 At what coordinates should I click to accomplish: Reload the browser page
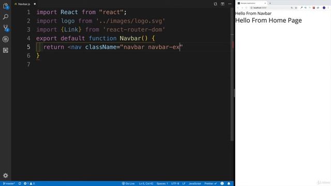click(x=246, y=8)
